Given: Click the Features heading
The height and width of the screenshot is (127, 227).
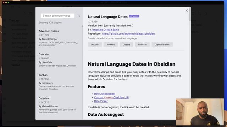Looking at the screenshot, I should [96, 86].
